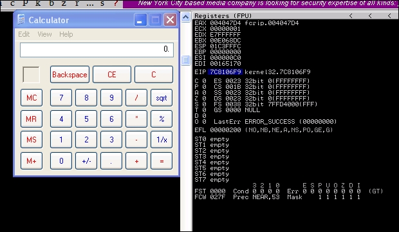Viewport: 399px width, 232px height.
Task: Click the sqrt key
Action: coord(162,98)
